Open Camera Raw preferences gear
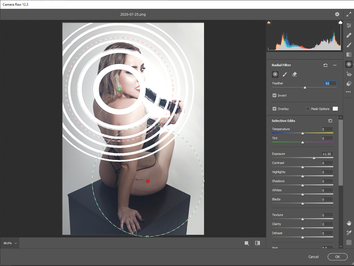 tap(337, 14)
